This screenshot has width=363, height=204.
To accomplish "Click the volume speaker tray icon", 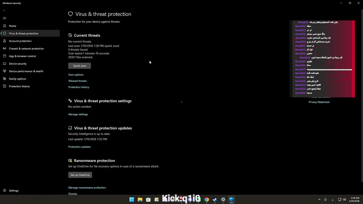I will [344, 199].
